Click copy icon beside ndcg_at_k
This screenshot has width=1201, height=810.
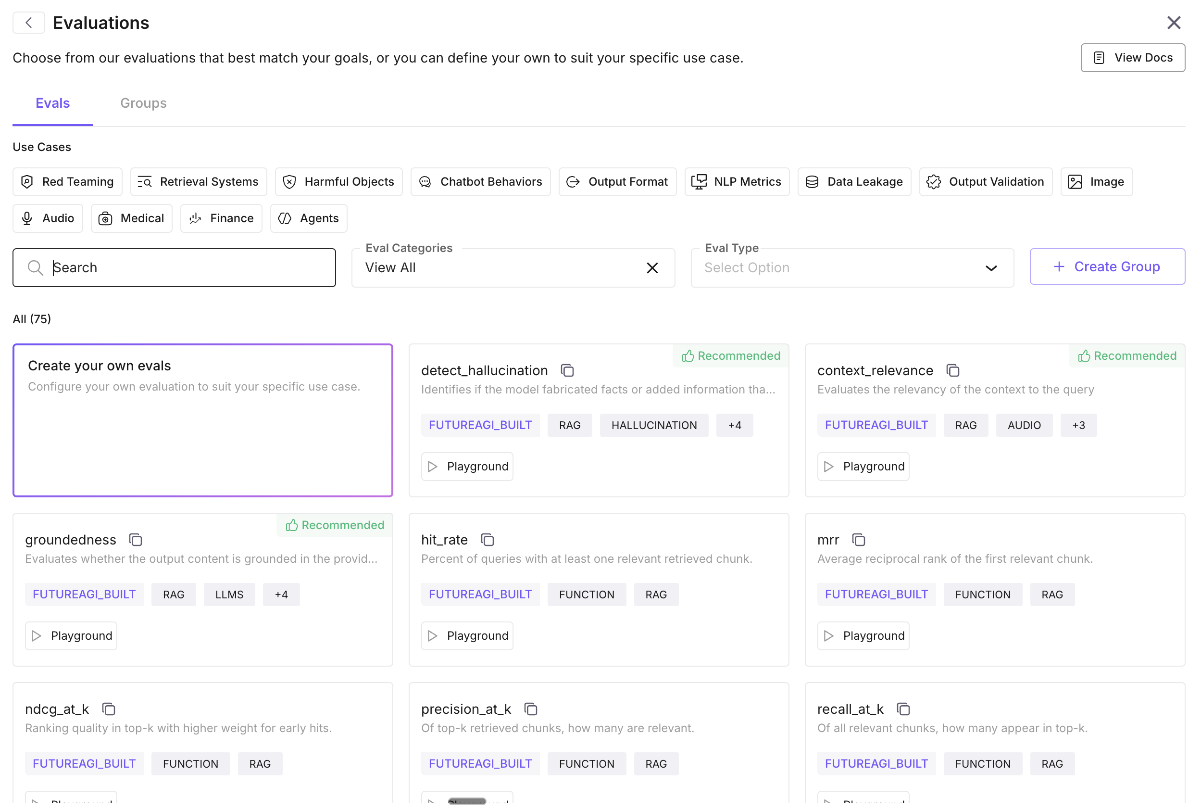(109, 710)
